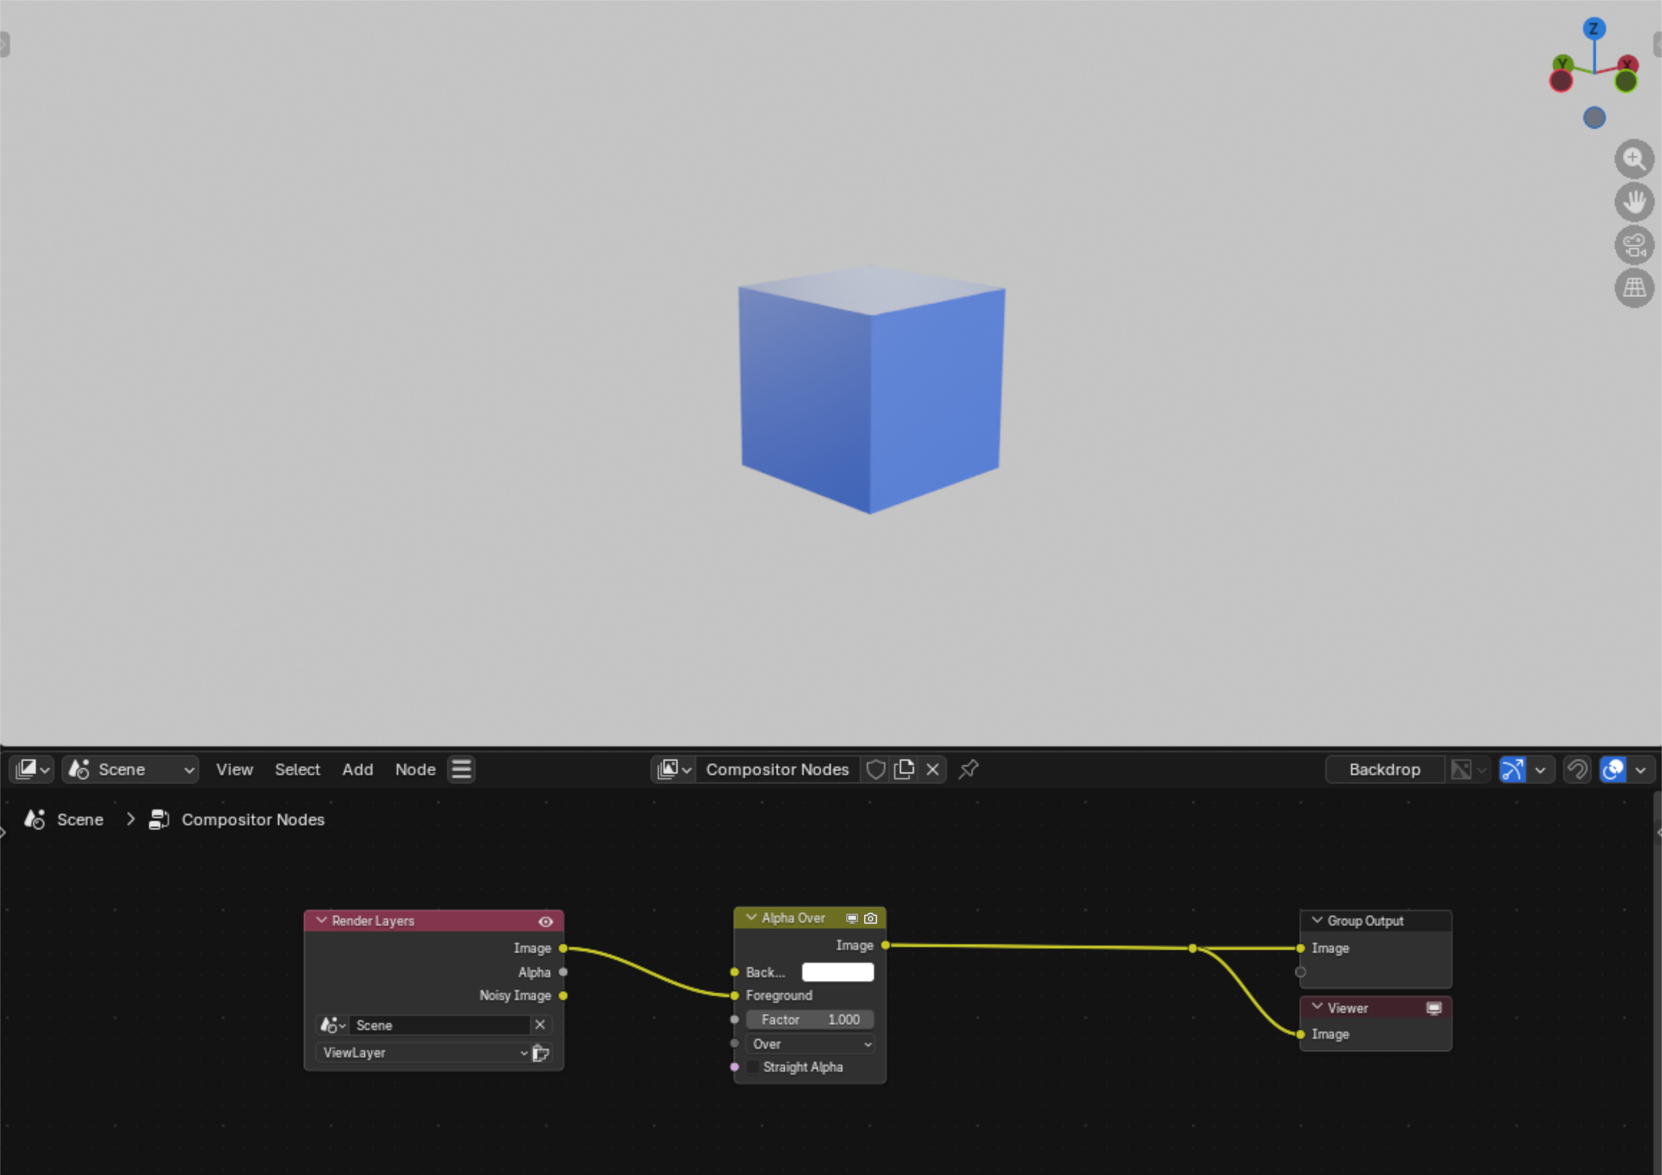
Task: Click the render icon beside ViewLayer
Action: [x=541, y=1053]
